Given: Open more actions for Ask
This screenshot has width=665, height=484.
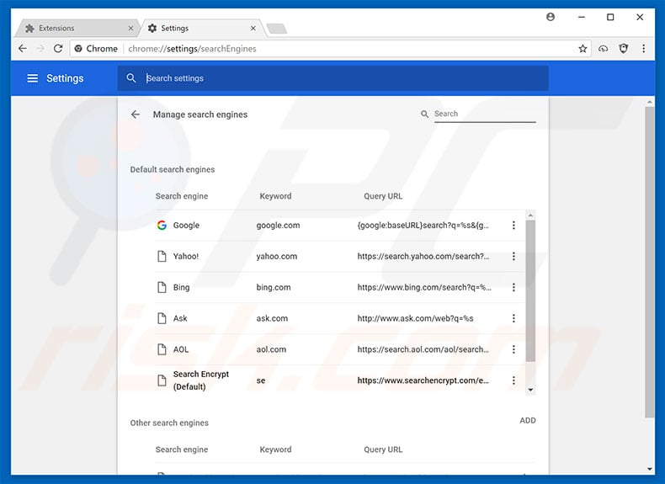Looking at the screenshot, I should [513, 318].
